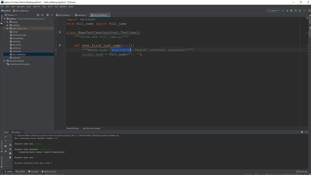Open the Run tool window button

click(9, 172)
